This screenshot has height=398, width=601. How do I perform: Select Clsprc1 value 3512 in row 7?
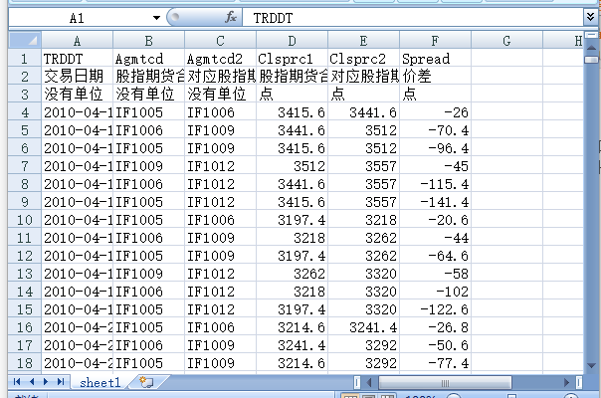point(293,165)
